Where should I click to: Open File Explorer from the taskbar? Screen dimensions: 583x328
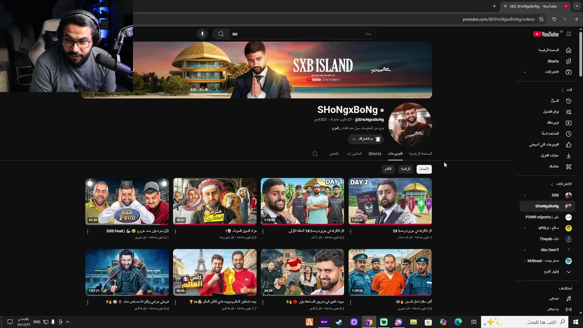(x=413, y=322)
